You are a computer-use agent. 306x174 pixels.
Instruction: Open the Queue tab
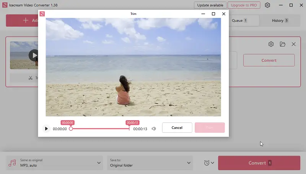(244, 21)
